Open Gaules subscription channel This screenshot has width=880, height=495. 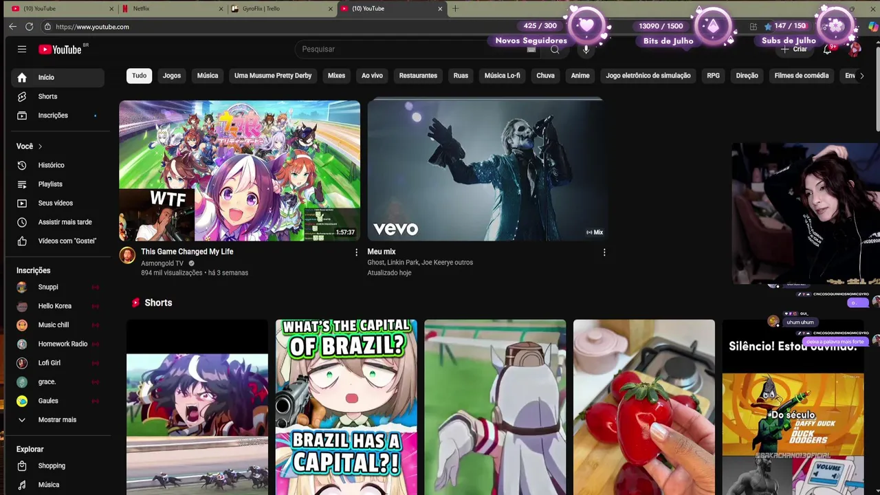[58, 401]
